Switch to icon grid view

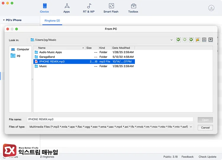(204, 40)
